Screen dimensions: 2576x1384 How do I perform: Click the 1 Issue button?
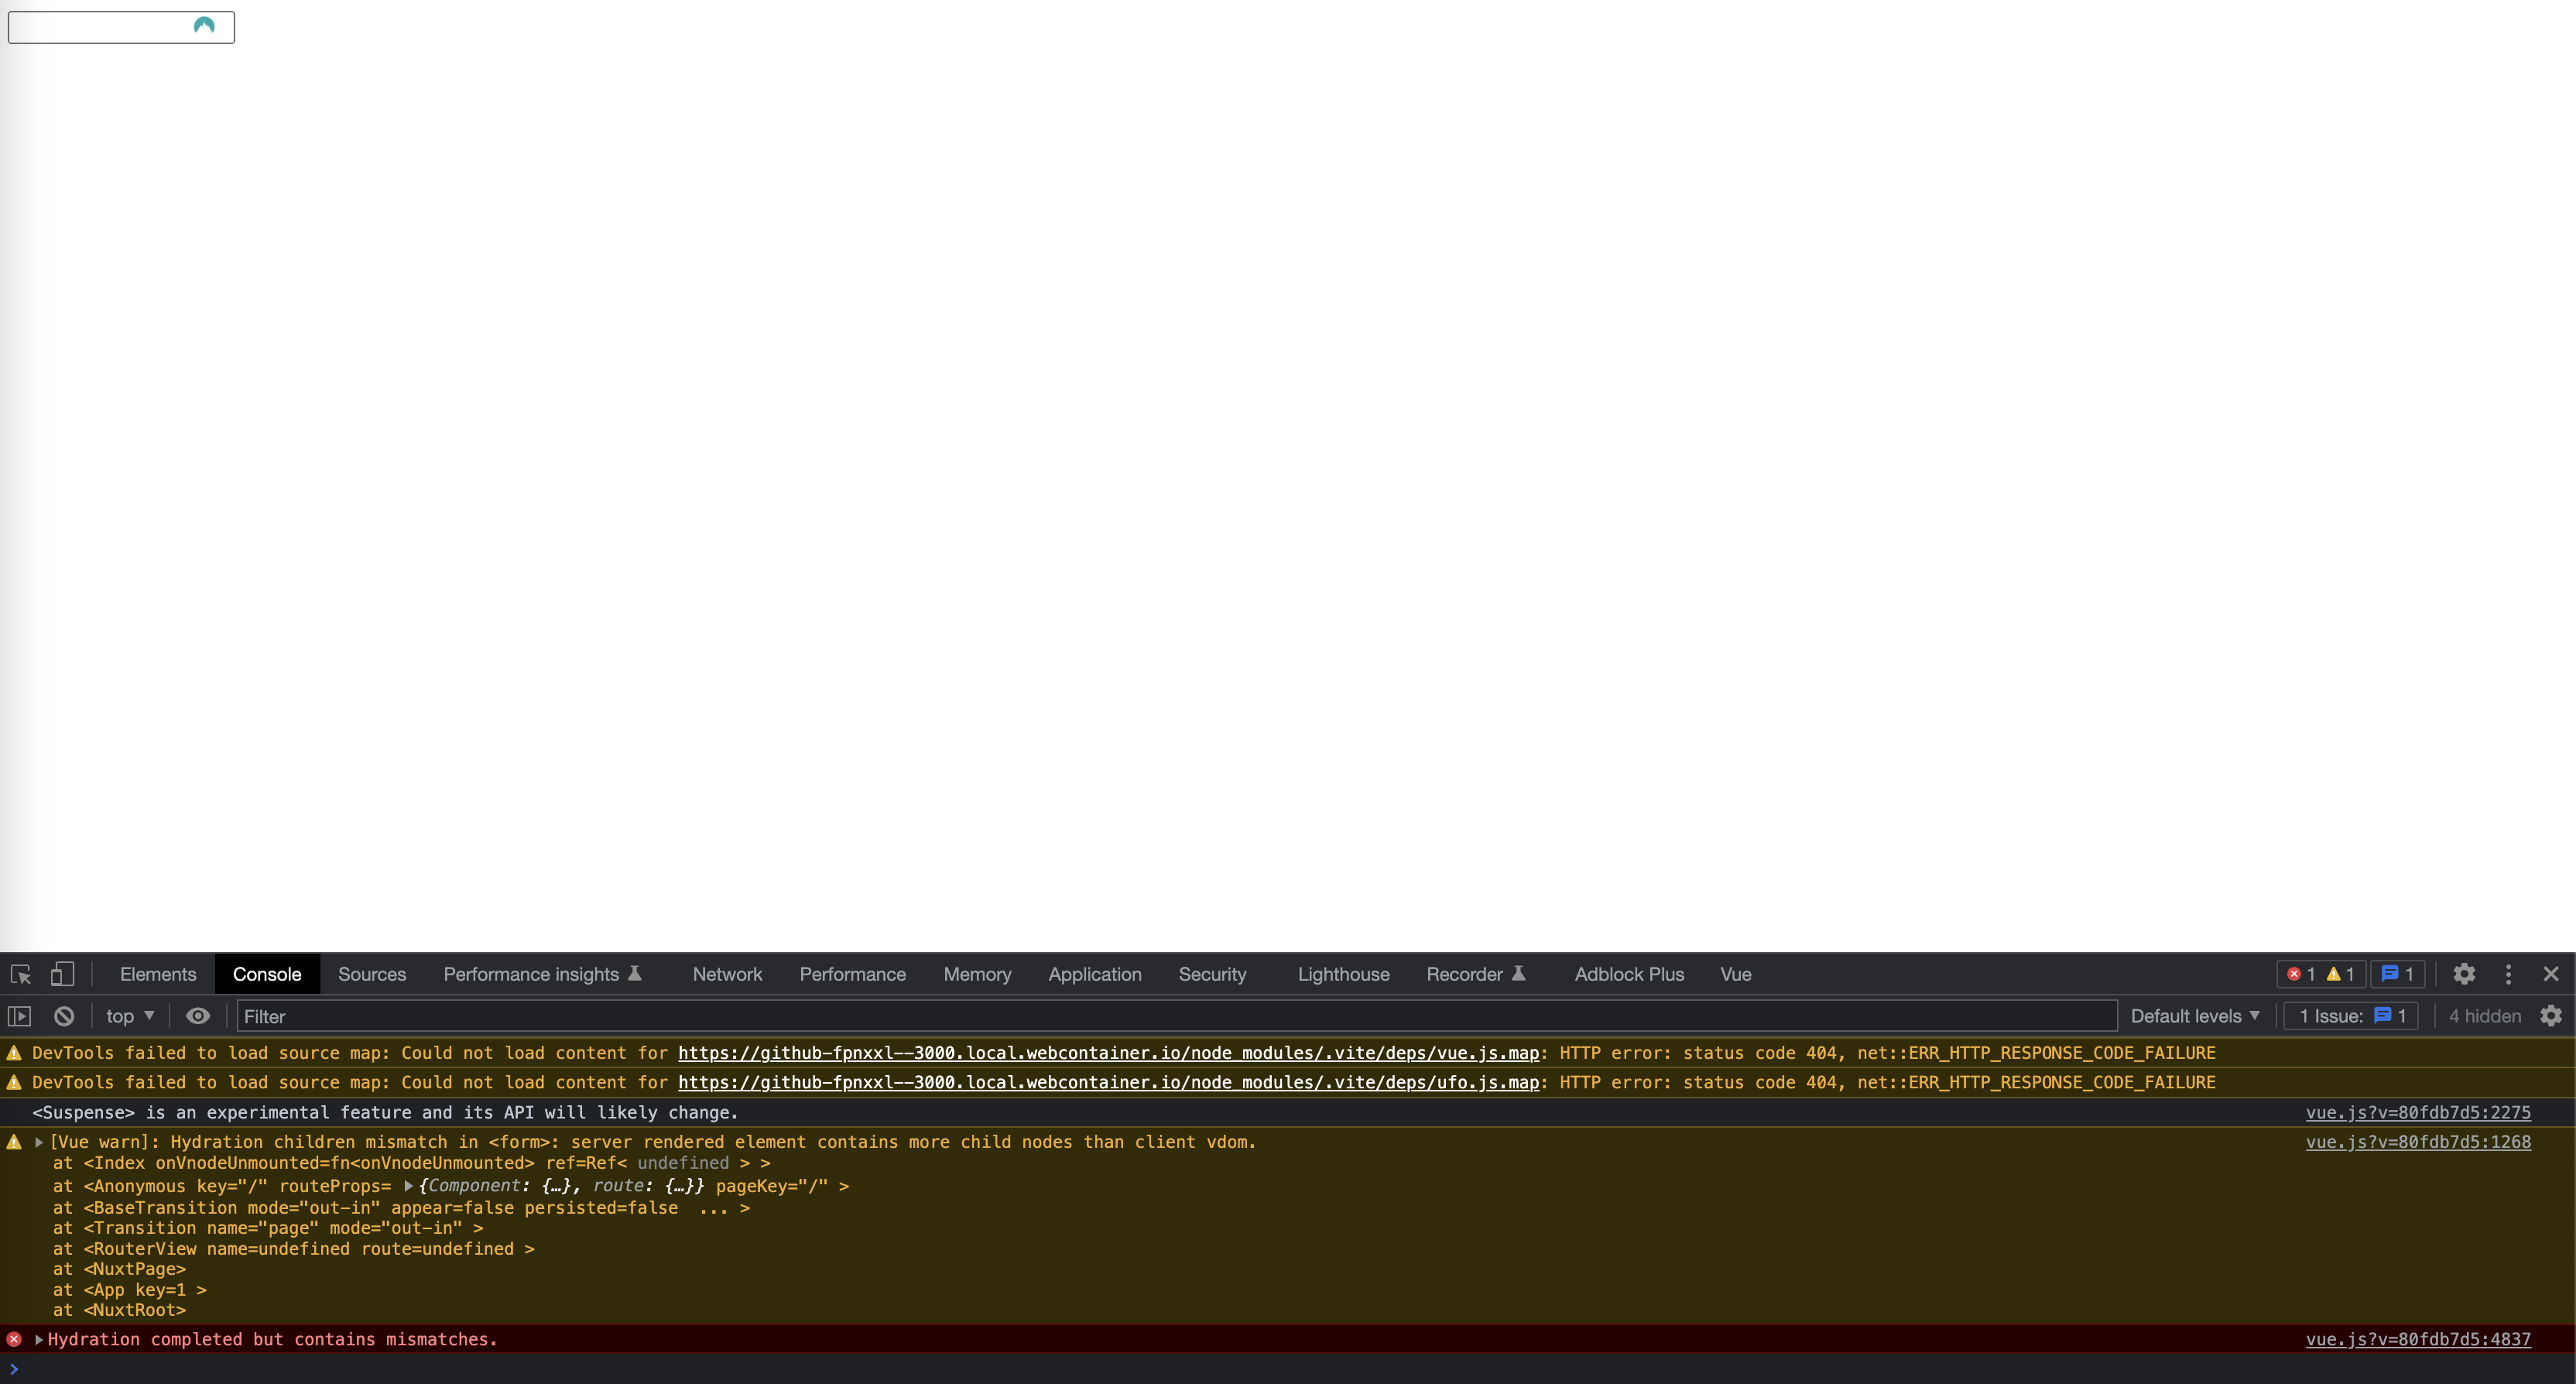point(2349,1015)
